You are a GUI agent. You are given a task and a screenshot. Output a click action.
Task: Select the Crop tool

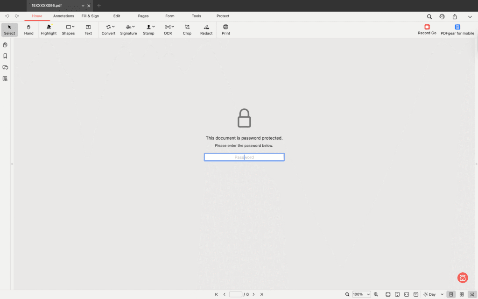187,29
